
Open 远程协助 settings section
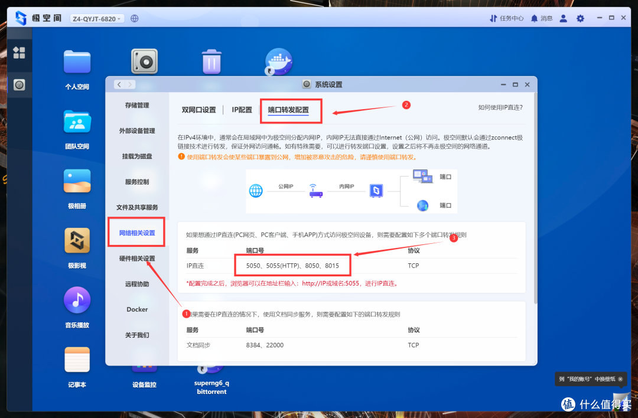136,284
